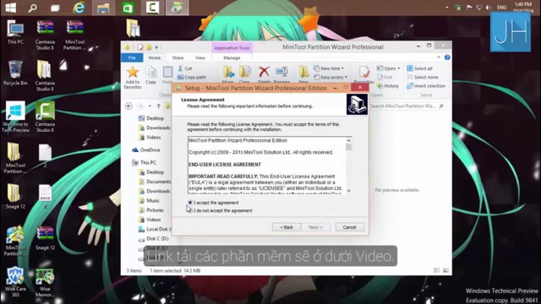The image size is (541, 304).
Task: Click the taskbar Search magnifier icon
Action: tap(33, 7)
